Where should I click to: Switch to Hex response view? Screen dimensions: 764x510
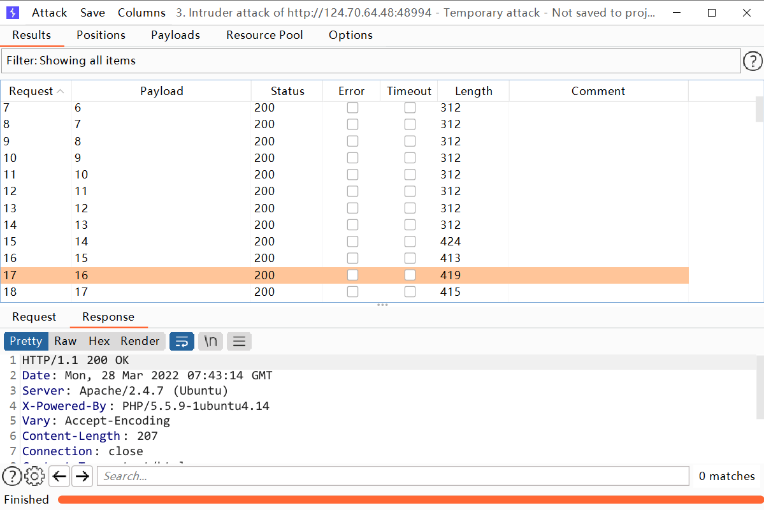coord(99,341)
